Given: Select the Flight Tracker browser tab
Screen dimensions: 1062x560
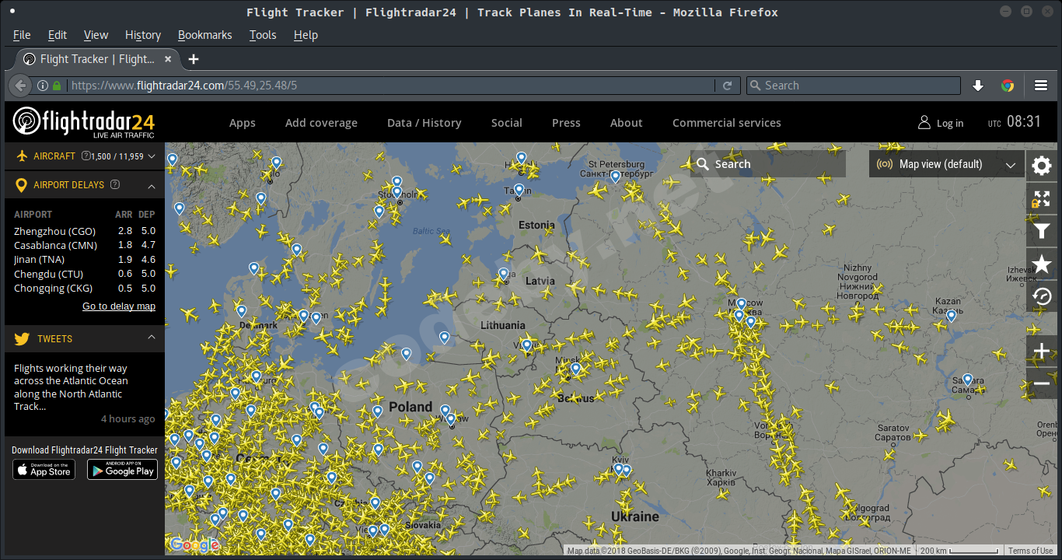Looking at the screenshot, I should click(x=97, y=59).
